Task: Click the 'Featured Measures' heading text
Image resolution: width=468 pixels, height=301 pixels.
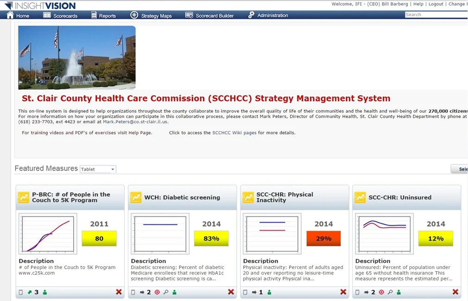Action: point(46,168)
